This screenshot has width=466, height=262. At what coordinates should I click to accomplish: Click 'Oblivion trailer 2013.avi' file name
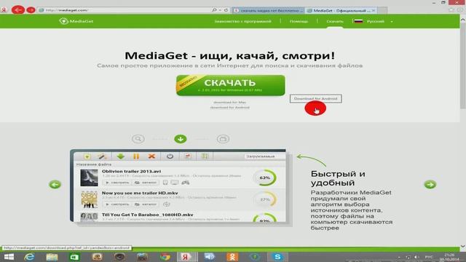click(x=131, y=172)
